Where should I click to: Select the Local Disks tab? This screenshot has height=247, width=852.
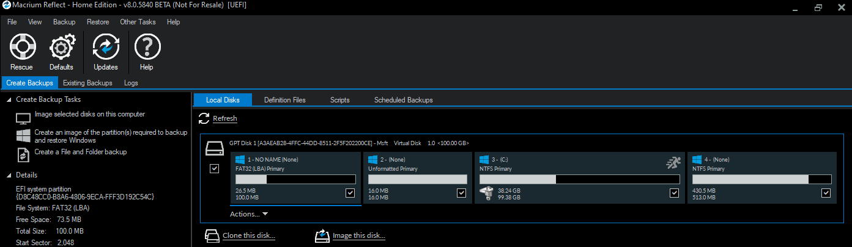223,100
